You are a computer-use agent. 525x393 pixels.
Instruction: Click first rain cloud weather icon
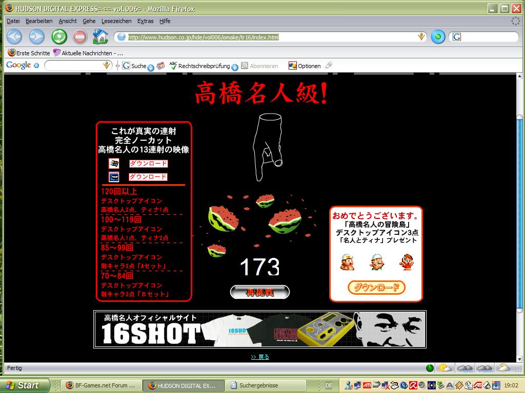[465, 368]
